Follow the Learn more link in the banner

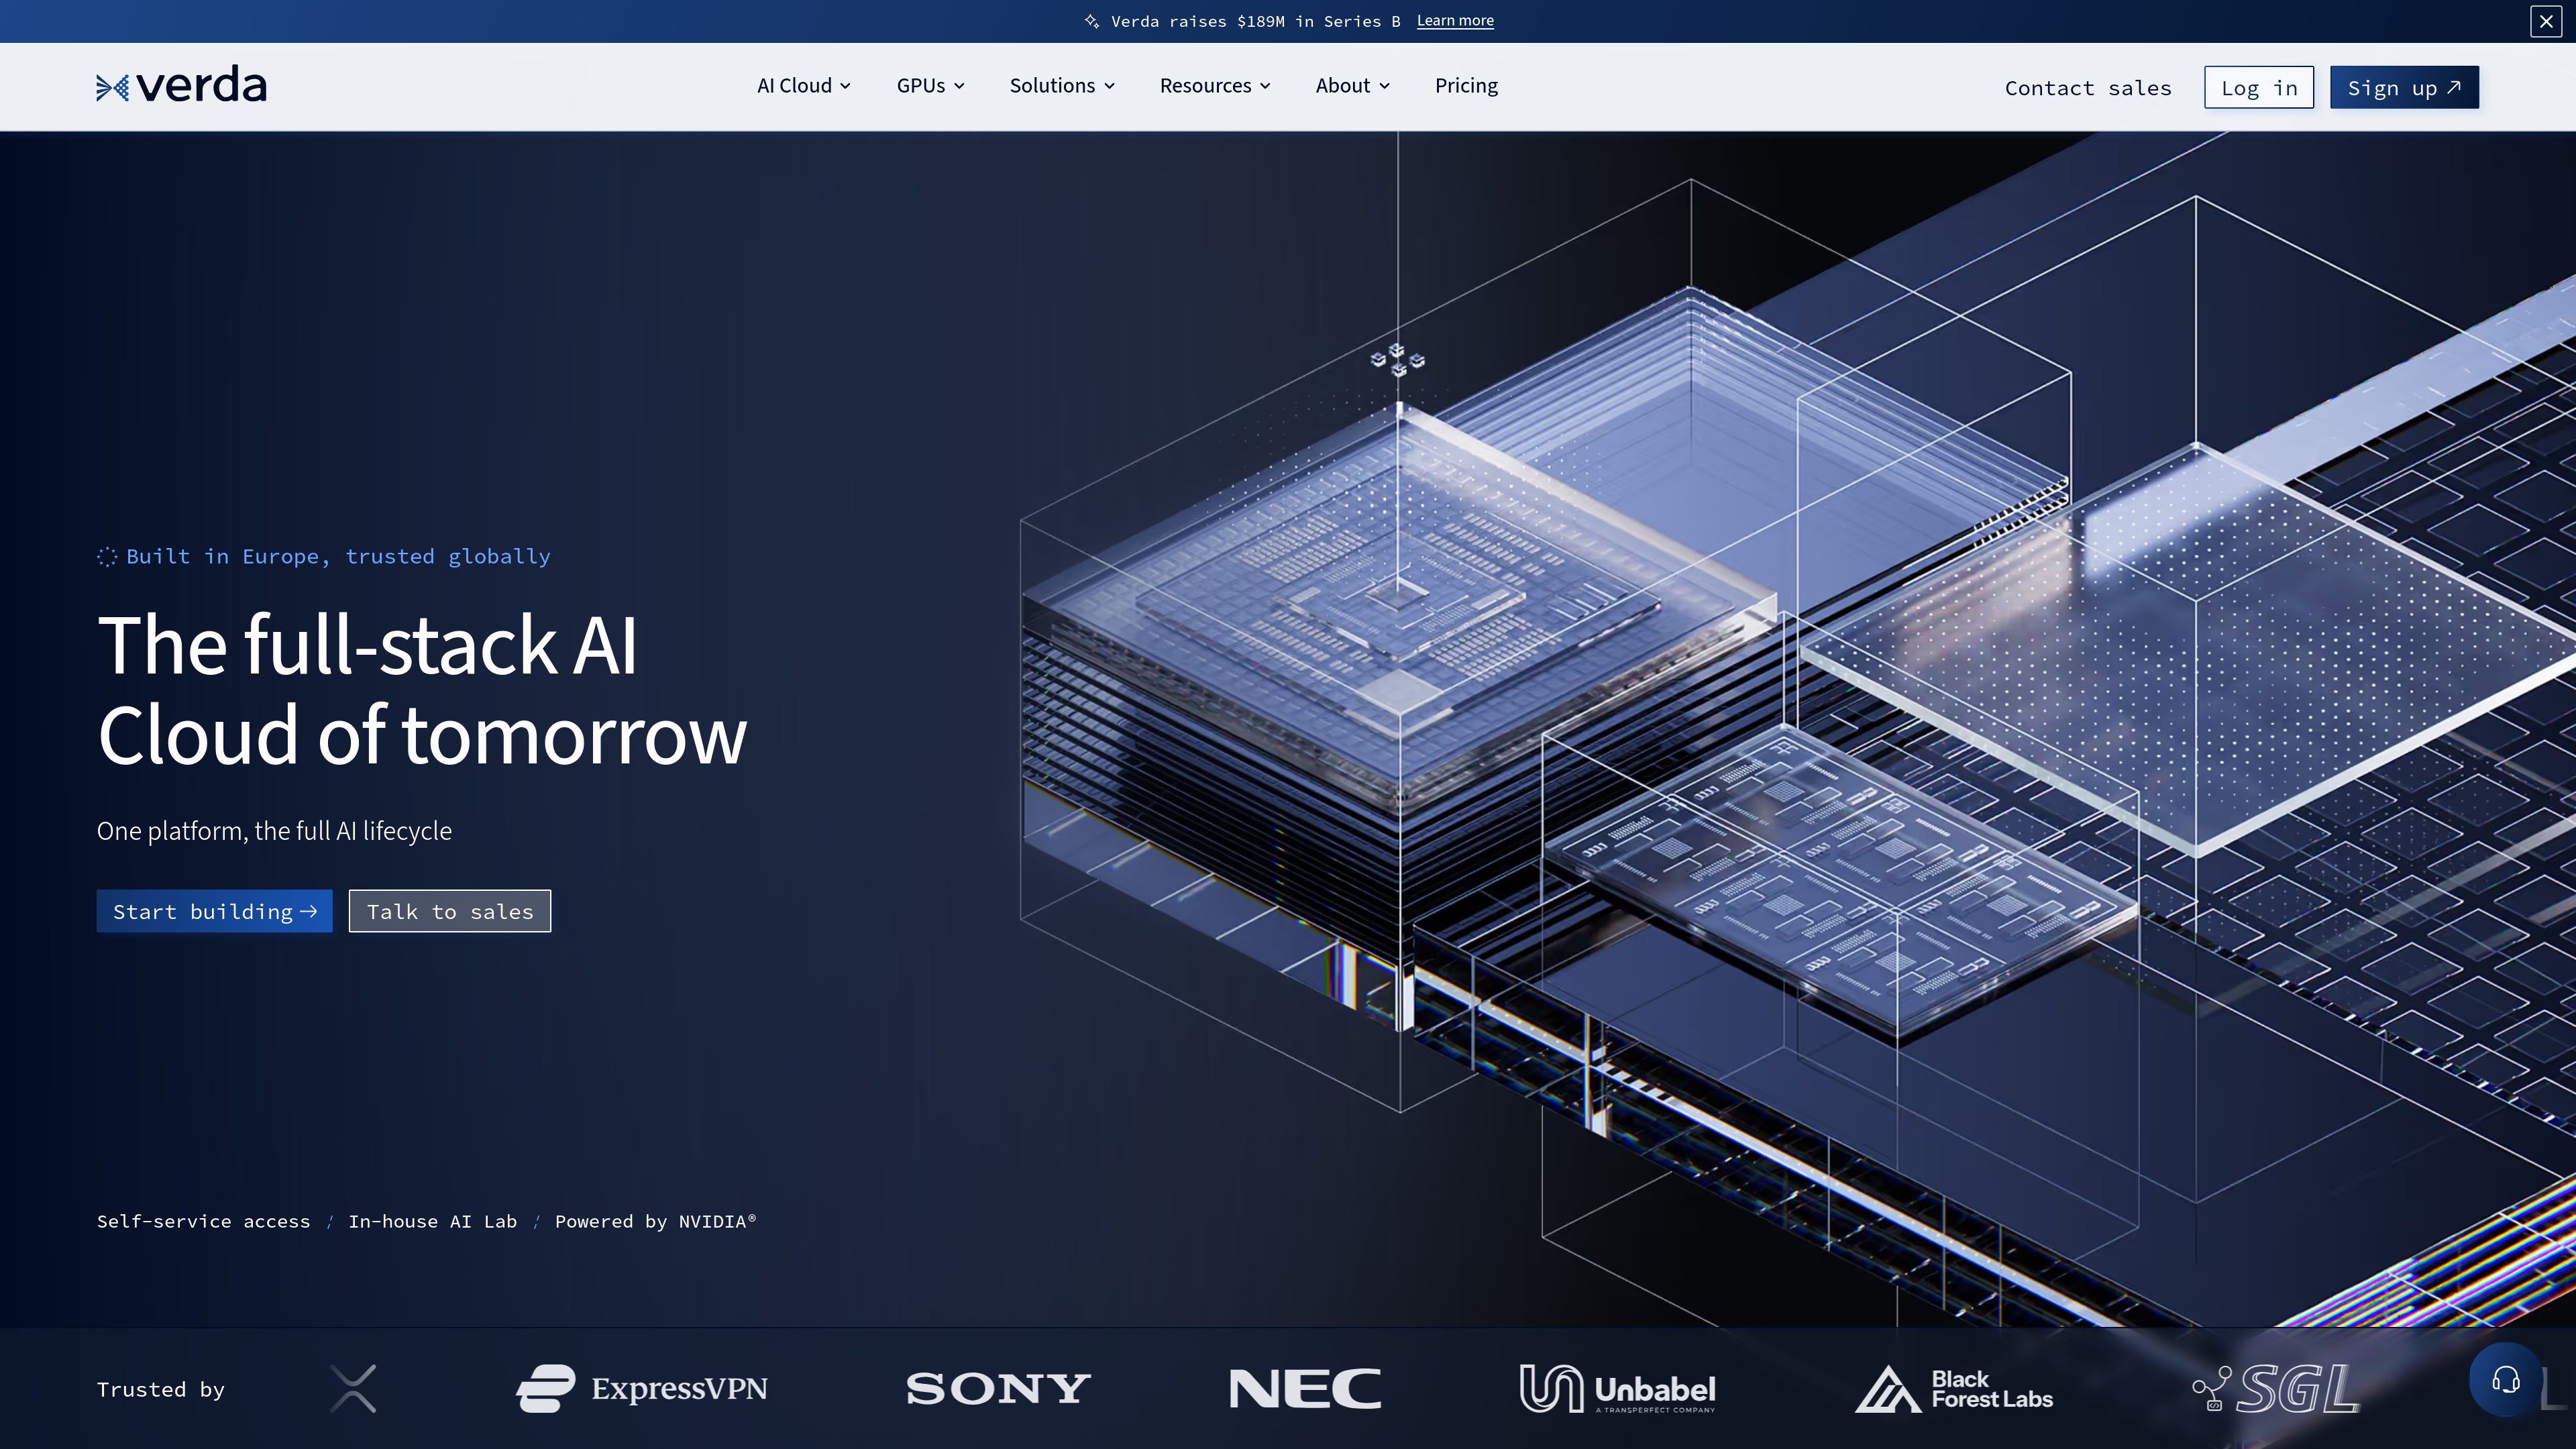[x=1455, y=21]
